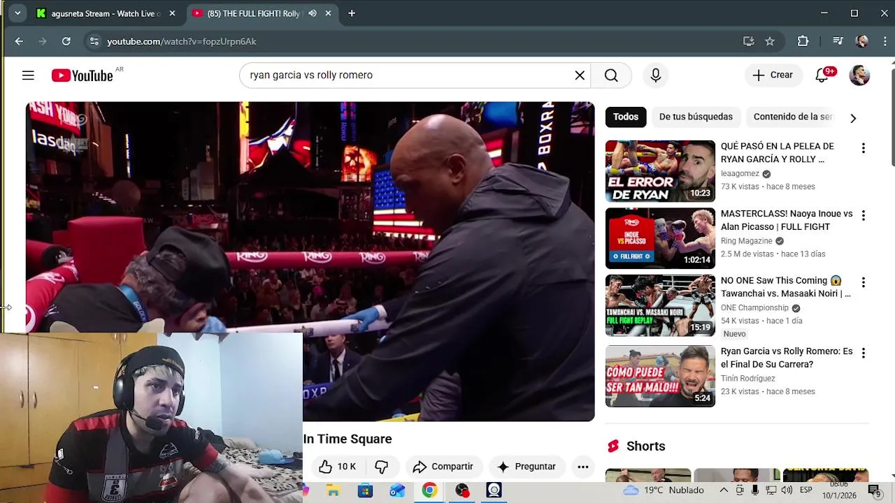Go back with browser back arrow
This screenshot has width=895, height=503.
(19, 41)
